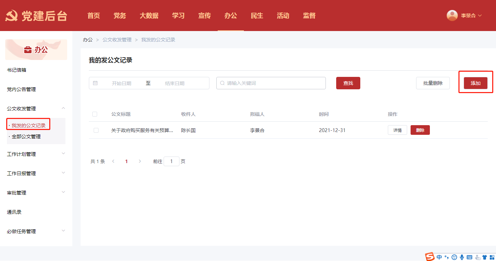Open the Sogou emoji smiley icon
Image resolution: width=496 pixels, height=261 pixels.
point(454,257)
